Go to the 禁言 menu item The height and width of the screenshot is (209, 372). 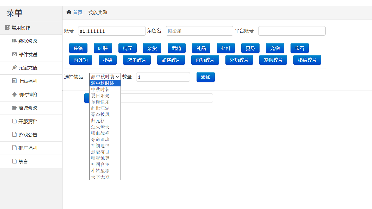click(x=23, y=162)
